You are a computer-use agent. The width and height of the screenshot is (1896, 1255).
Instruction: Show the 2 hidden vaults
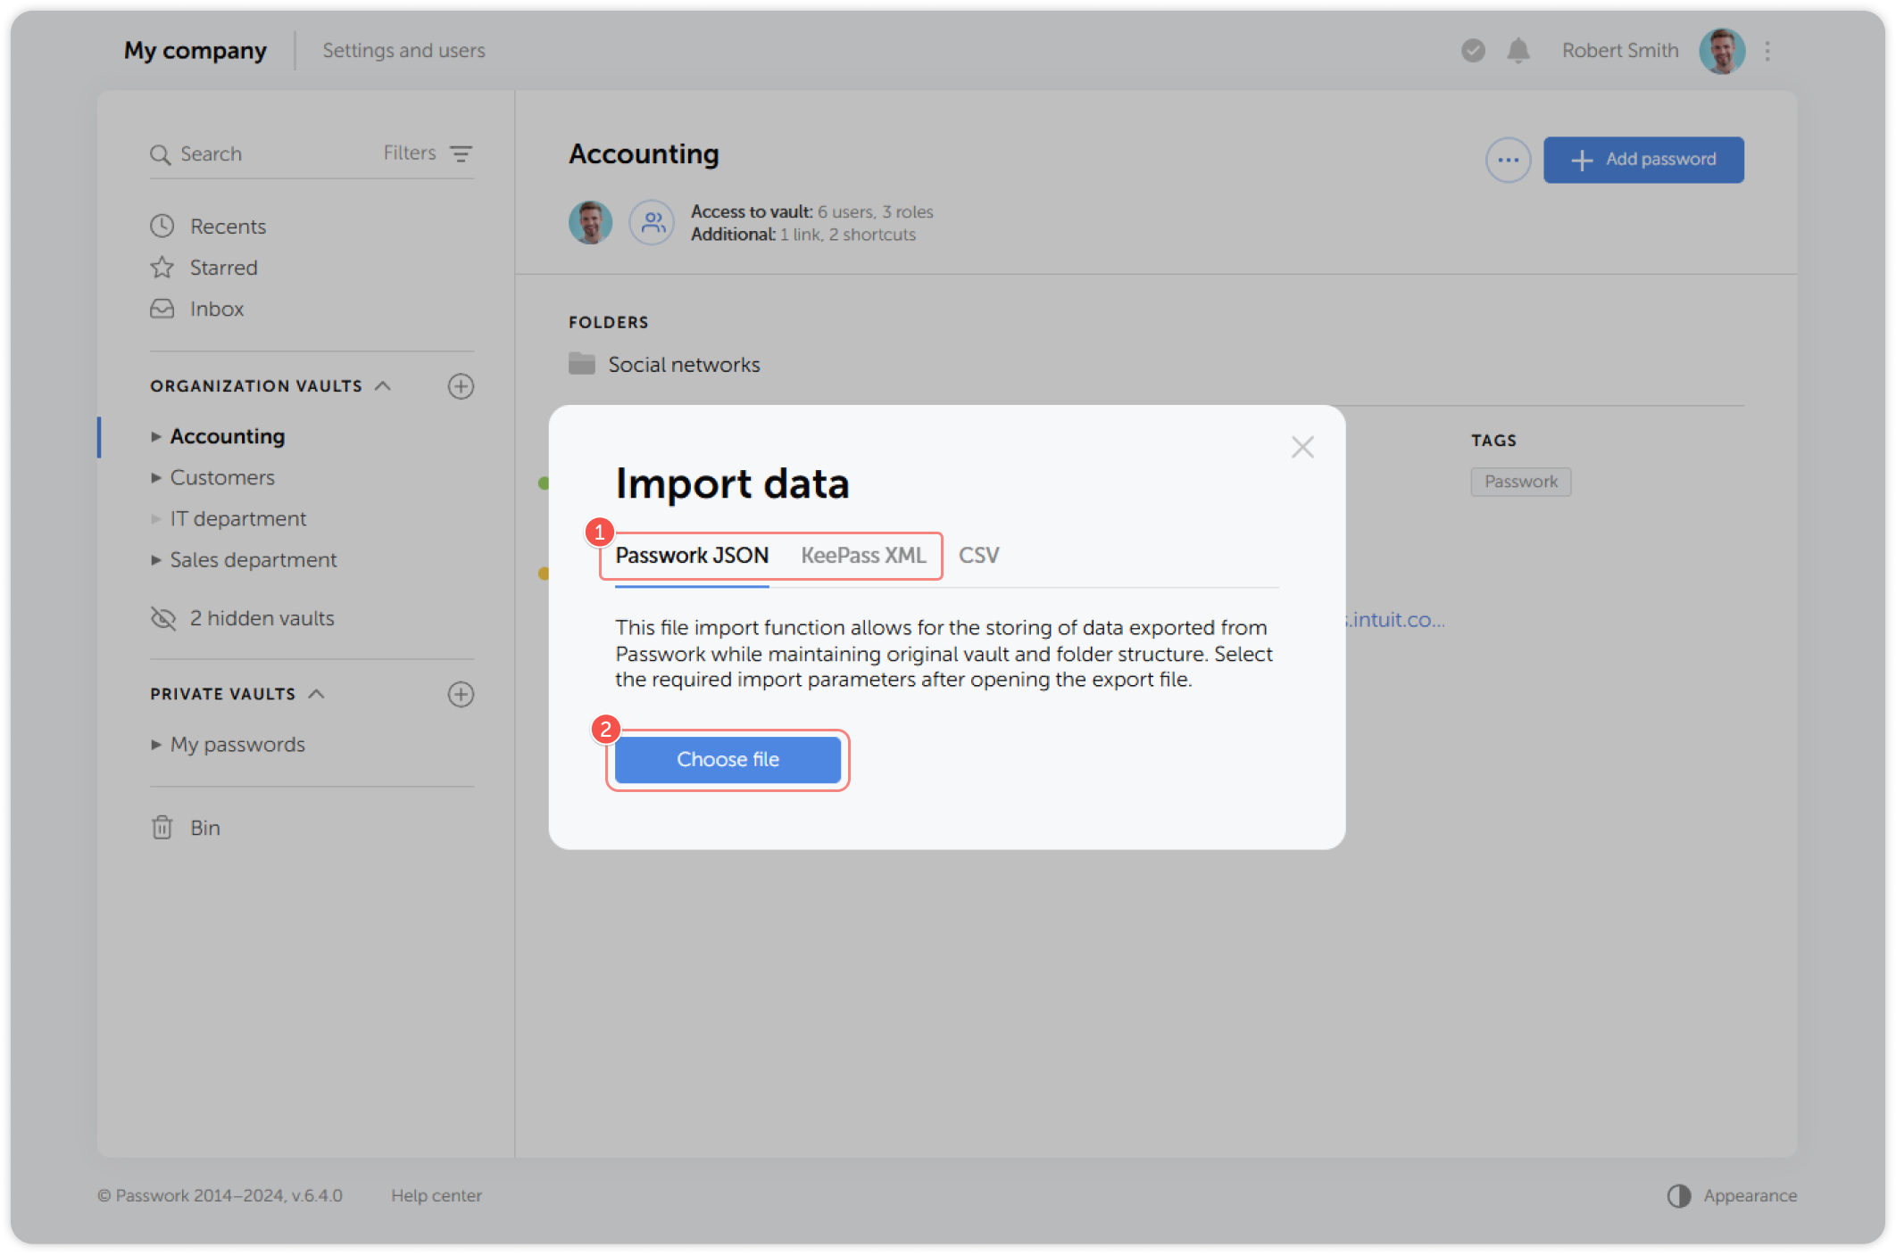point(262,617)
